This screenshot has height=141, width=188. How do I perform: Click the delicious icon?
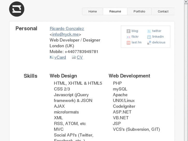149,43
